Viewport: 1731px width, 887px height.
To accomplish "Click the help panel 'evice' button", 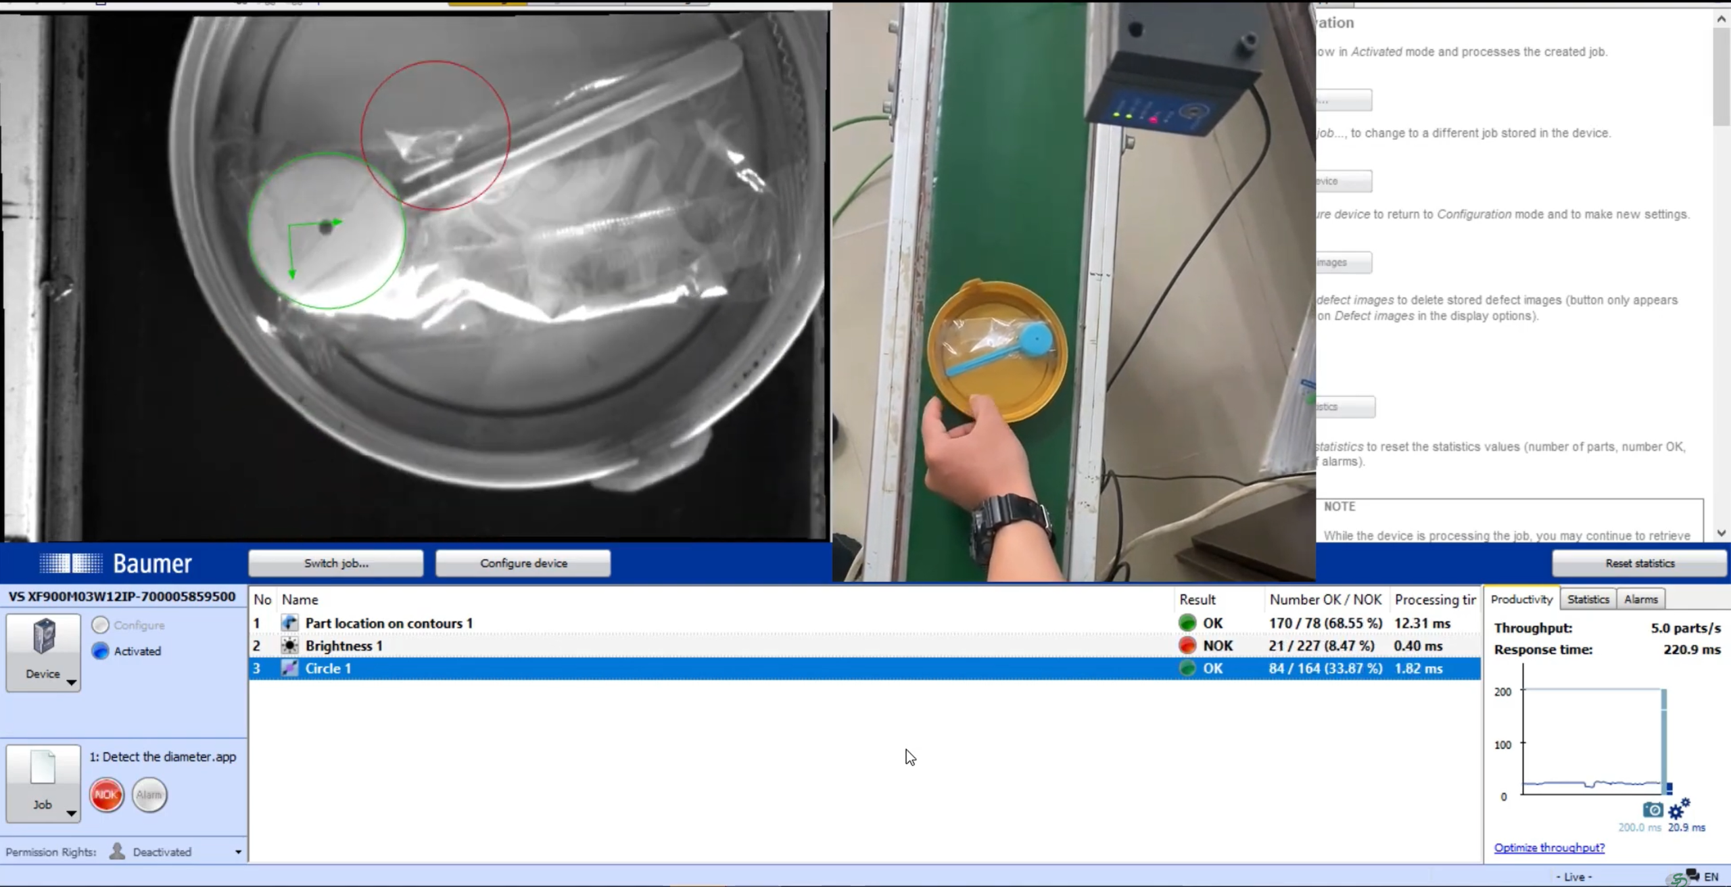I will [1344, 181].
